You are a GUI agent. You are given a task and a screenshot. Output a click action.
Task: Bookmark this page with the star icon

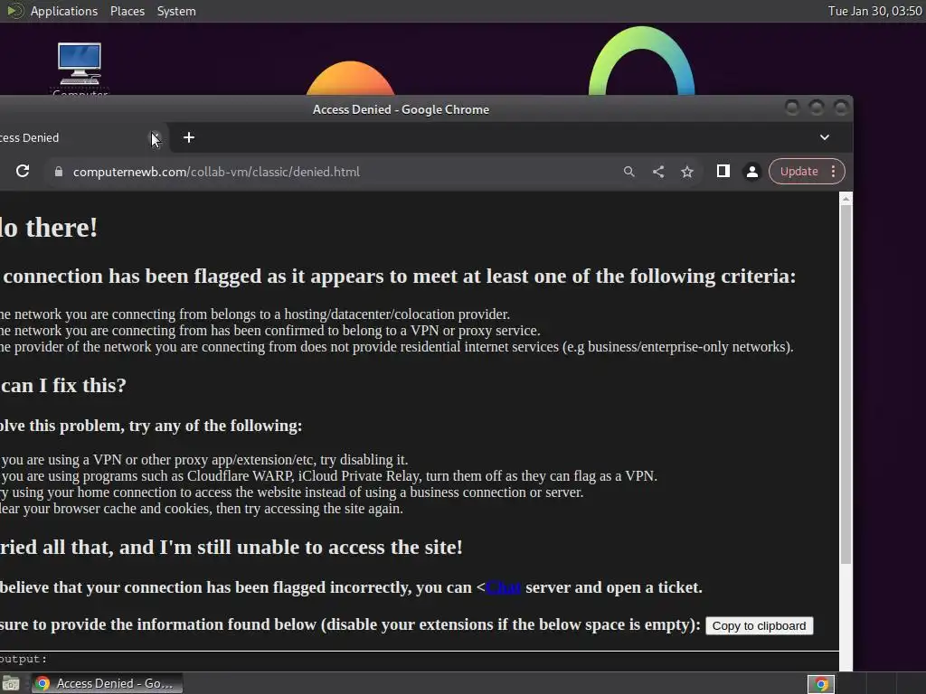(x=687, y=172)
